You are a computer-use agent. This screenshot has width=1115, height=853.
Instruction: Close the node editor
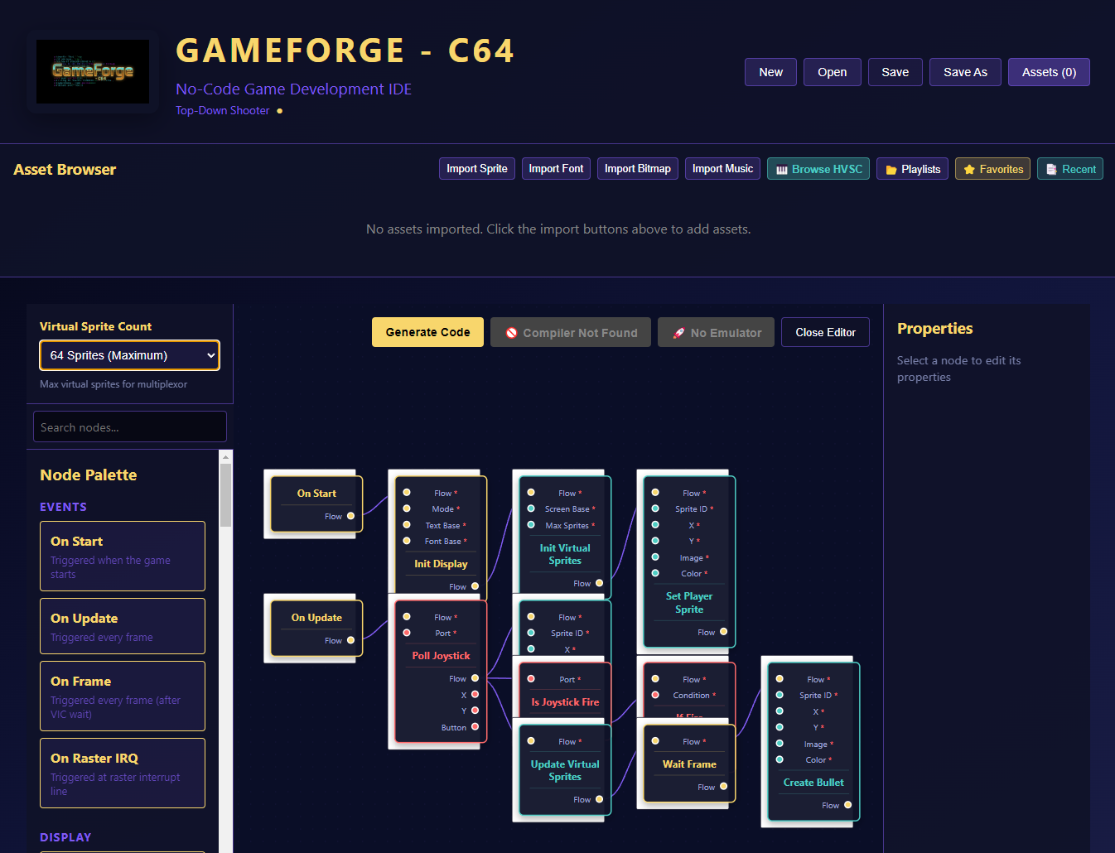tap(825, 332)
